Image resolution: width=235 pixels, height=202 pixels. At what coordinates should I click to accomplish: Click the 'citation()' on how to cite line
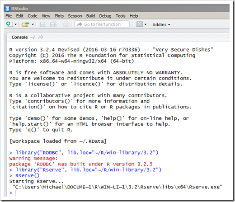(100, 107)
